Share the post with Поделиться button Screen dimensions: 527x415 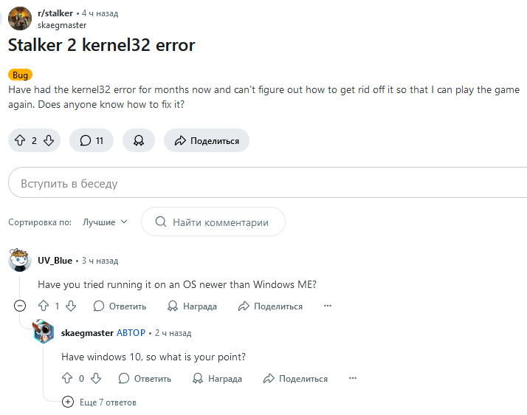[207, 140]
